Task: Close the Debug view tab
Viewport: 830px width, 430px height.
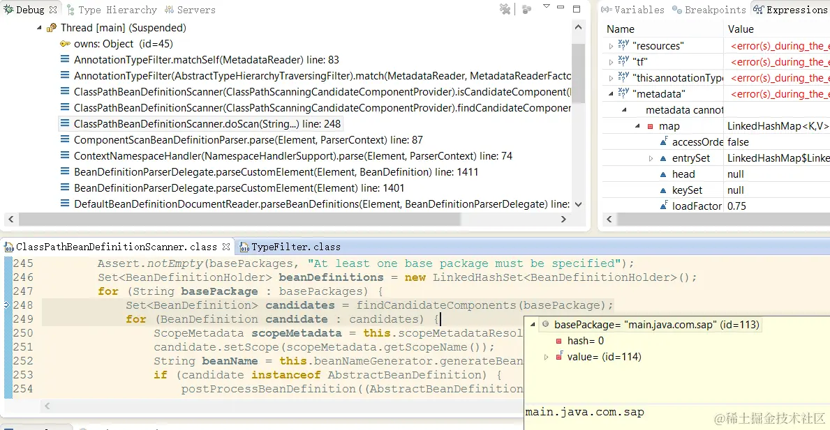Action: coord(53,10)
